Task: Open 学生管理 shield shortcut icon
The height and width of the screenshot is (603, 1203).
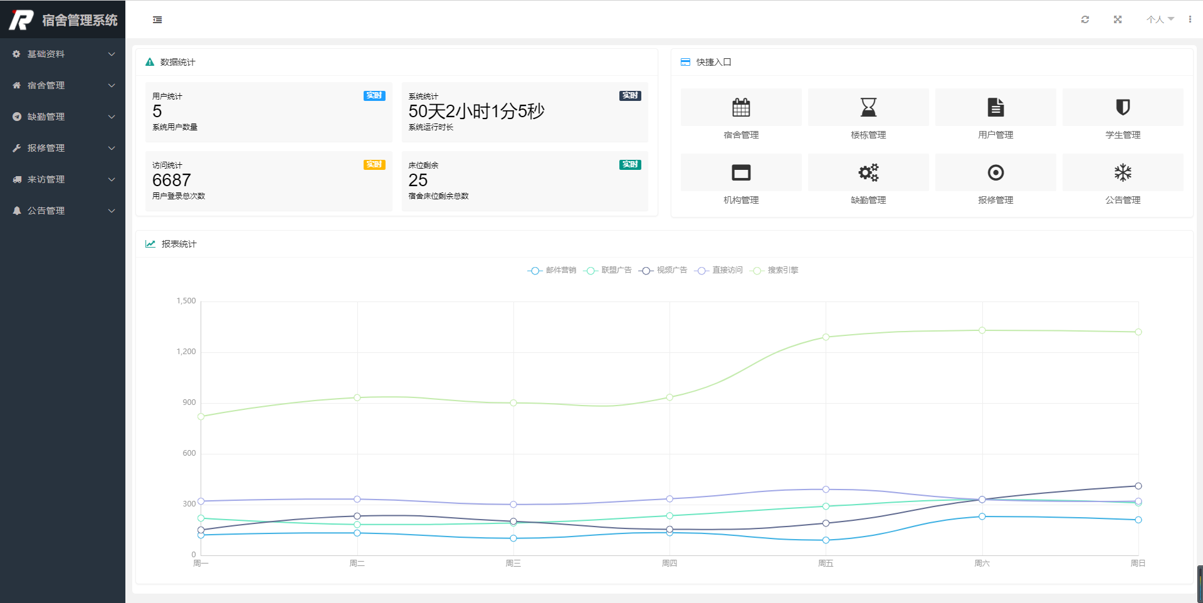Action: click(x=1123, y=107)
